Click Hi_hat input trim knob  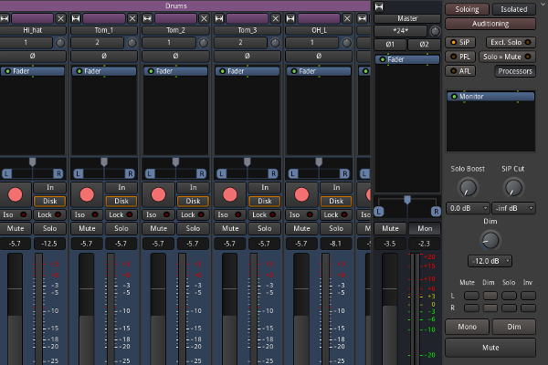[x=60, y=43]
